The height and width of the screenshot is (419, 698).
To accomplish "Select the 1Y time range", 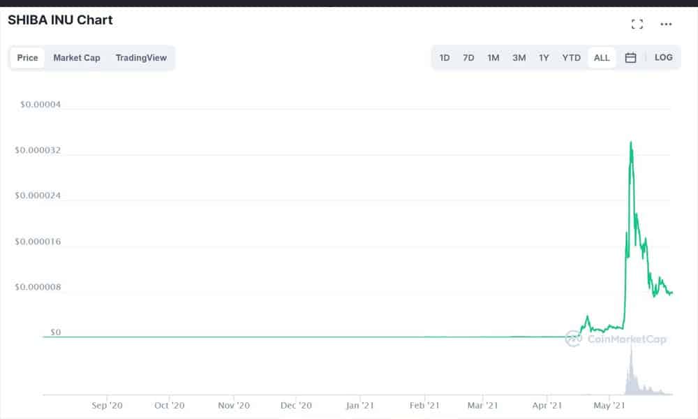I will click(544, 58).
